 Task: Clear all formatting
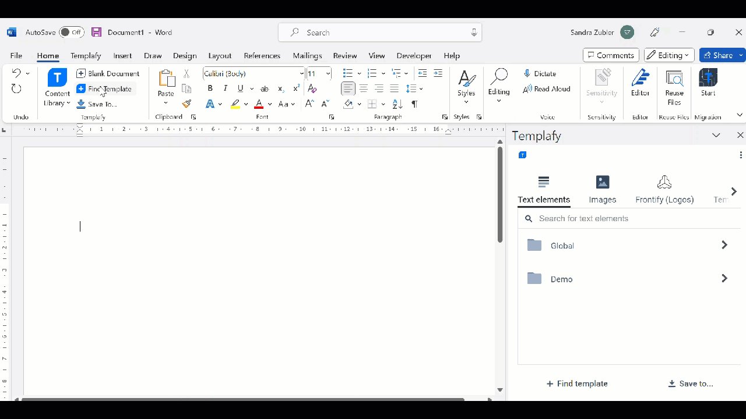(312, 89)
